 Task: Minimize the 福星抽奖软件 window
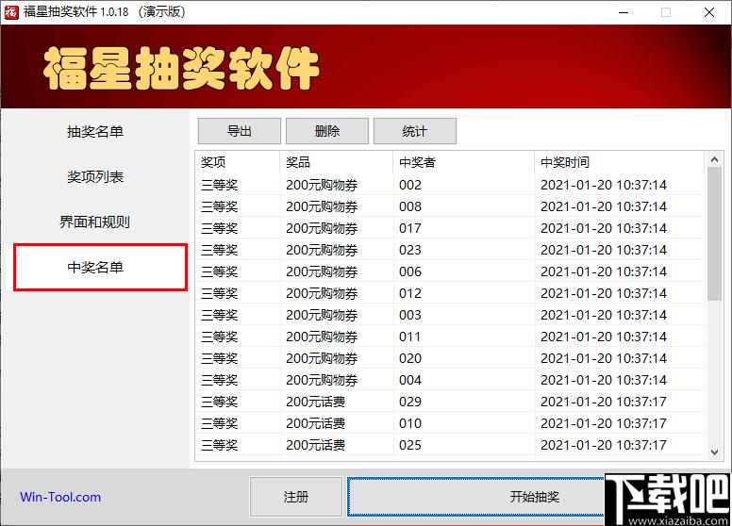[623, 12]
